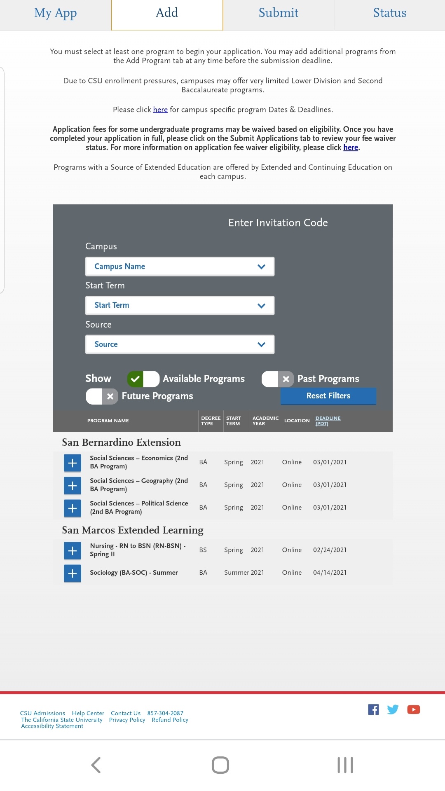Open the Source dropdown

click(x=180, y=344)
